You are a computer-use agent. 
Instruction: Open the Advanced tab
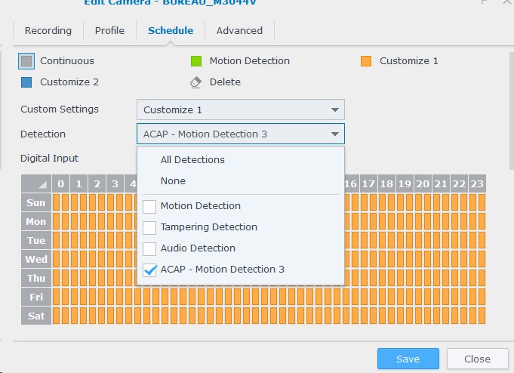click(x=239, y=31)
